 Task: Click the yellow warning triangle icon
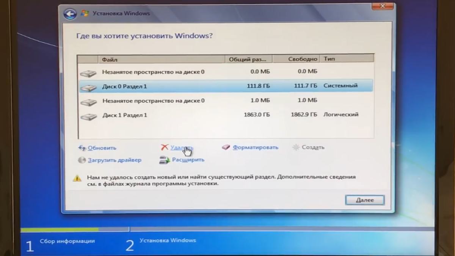77,178
